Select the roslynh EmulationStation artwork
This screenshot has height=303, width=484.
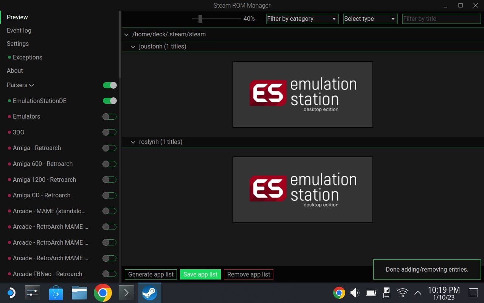pos(303,190)
